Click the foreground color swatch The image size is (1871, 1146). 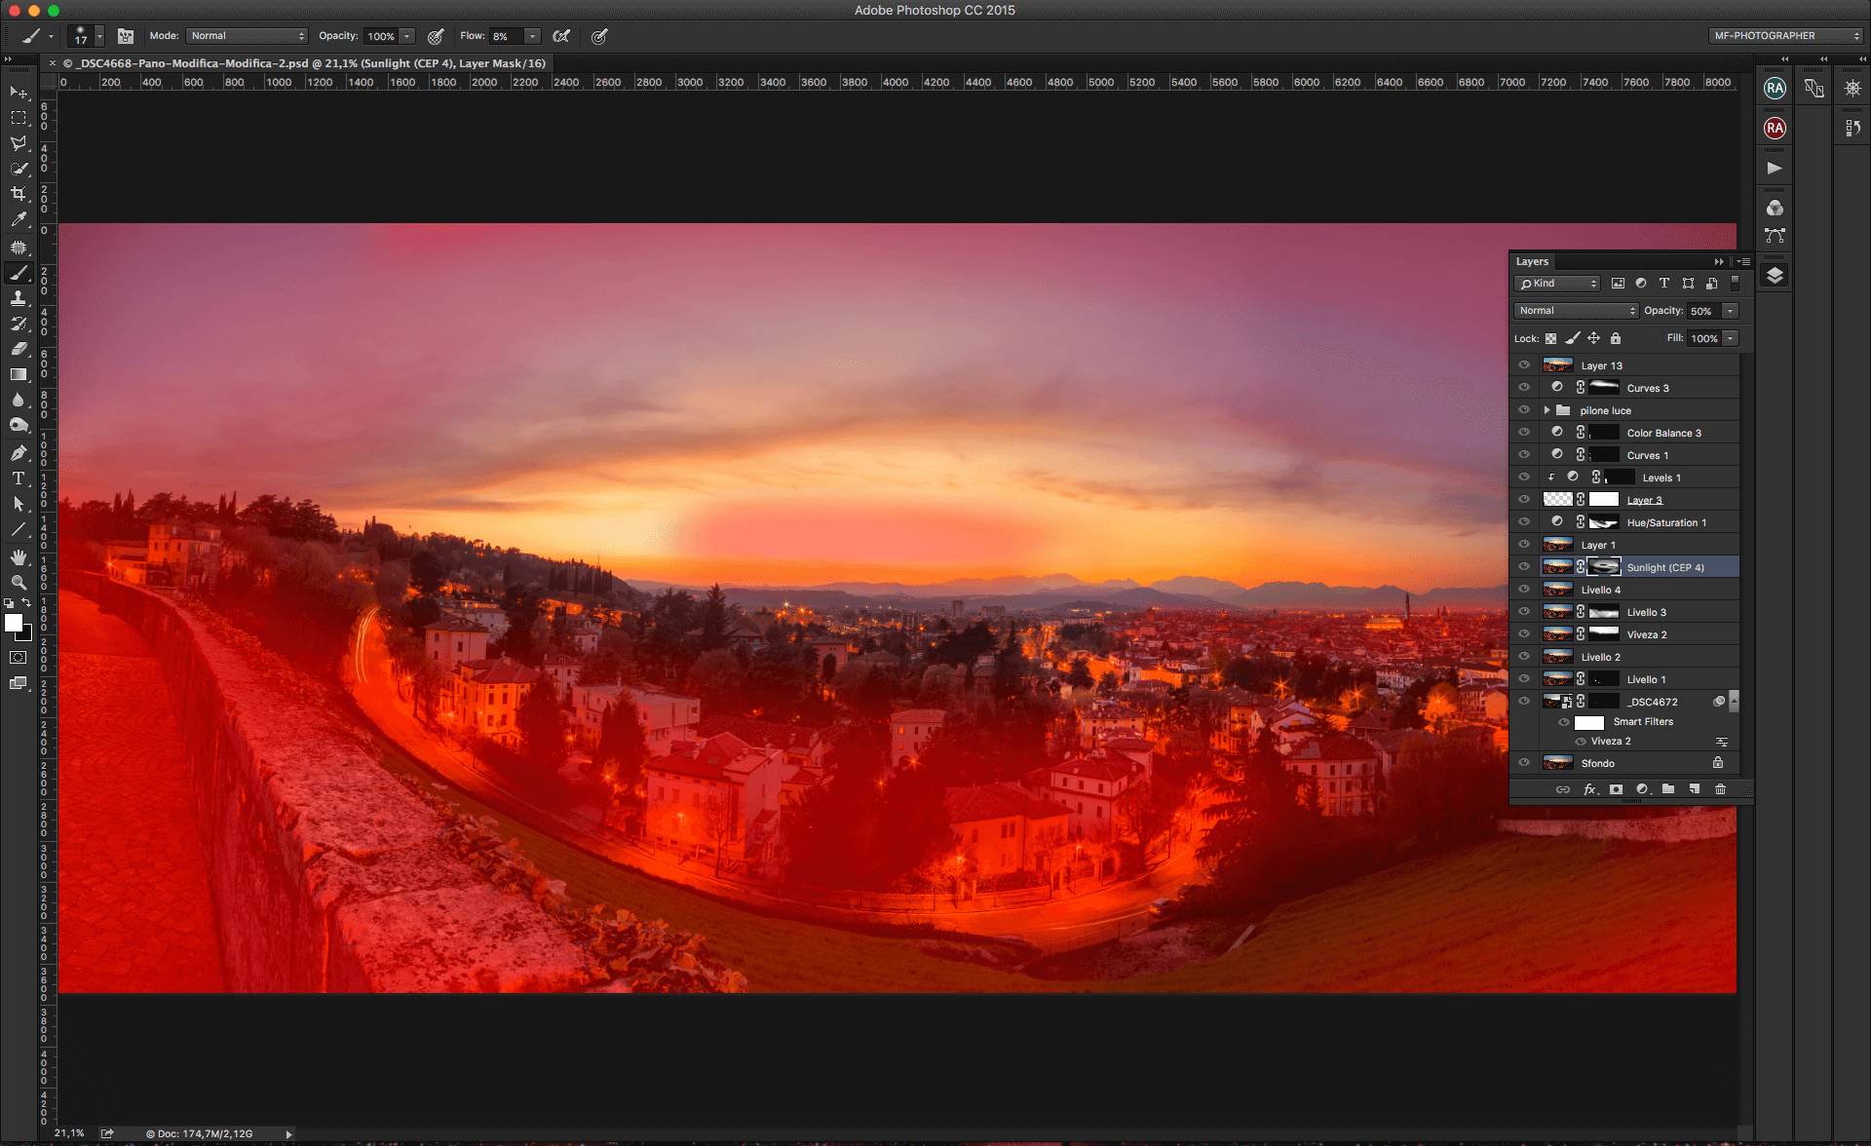[14, 624]
